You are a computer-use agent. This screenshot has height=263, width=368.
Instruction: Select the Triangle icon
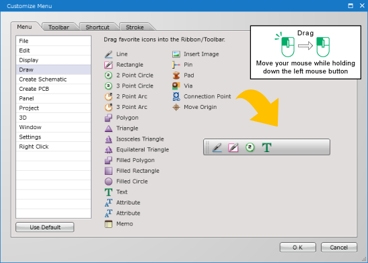click(x=108, y=128)
